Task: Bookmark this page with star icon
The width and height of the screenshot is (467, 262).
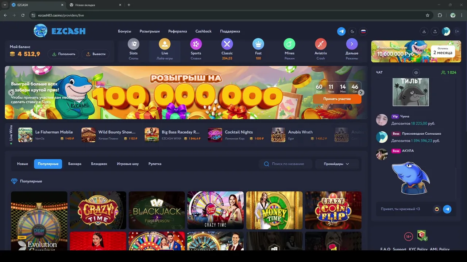Action: [x=428, y=15]
